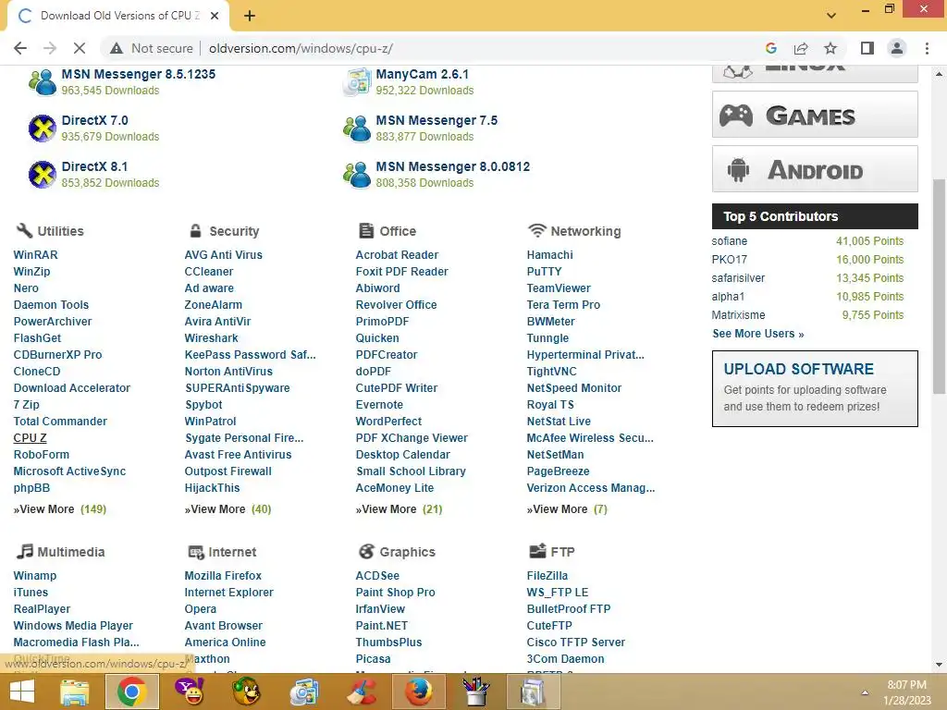This screenshot has height=710, width=947.
Task: Select the Download Old Versions tab
Action: pos(118,16)
